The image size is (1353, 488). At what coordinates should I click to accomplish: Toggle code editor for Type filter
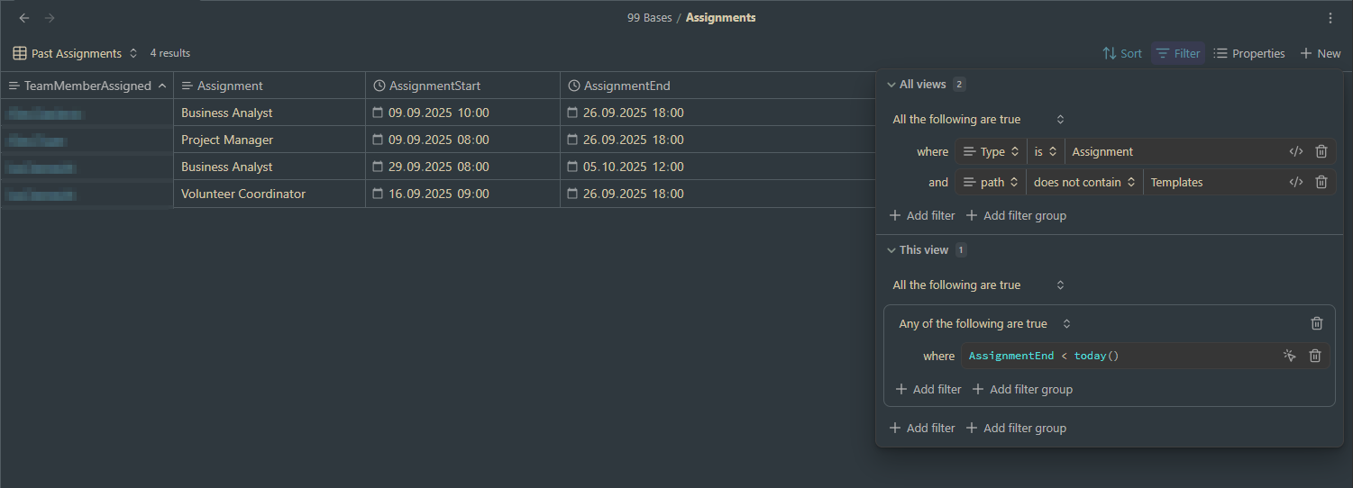[1296, 152]
